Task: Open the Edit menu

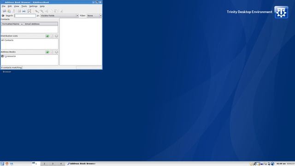Action: coord(10,6)
